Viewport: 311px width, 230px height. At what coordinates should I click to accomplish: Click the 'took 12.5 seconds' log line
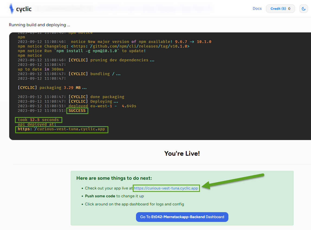pyautogui.click(x=38, y=120)
